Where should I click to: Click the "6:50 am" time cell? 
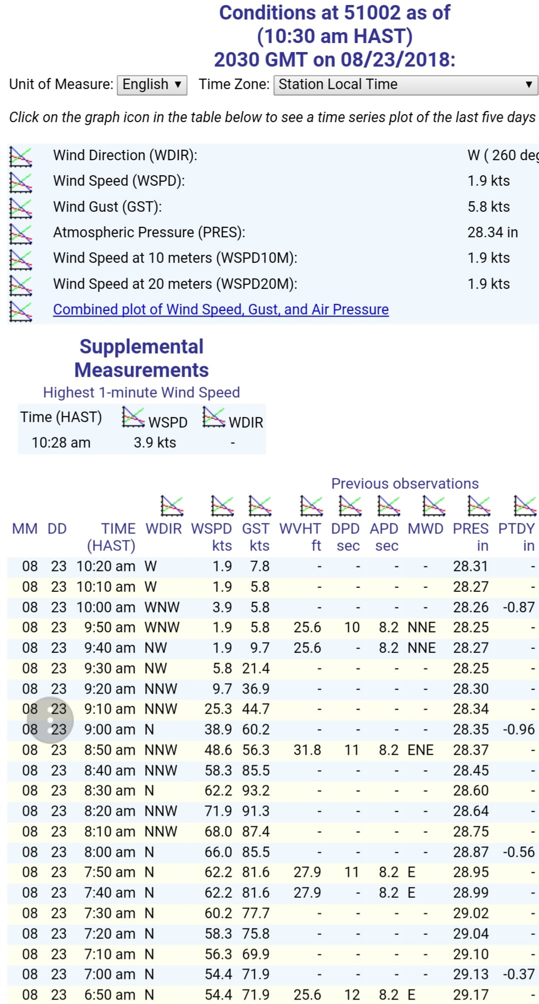pos(110,995)
